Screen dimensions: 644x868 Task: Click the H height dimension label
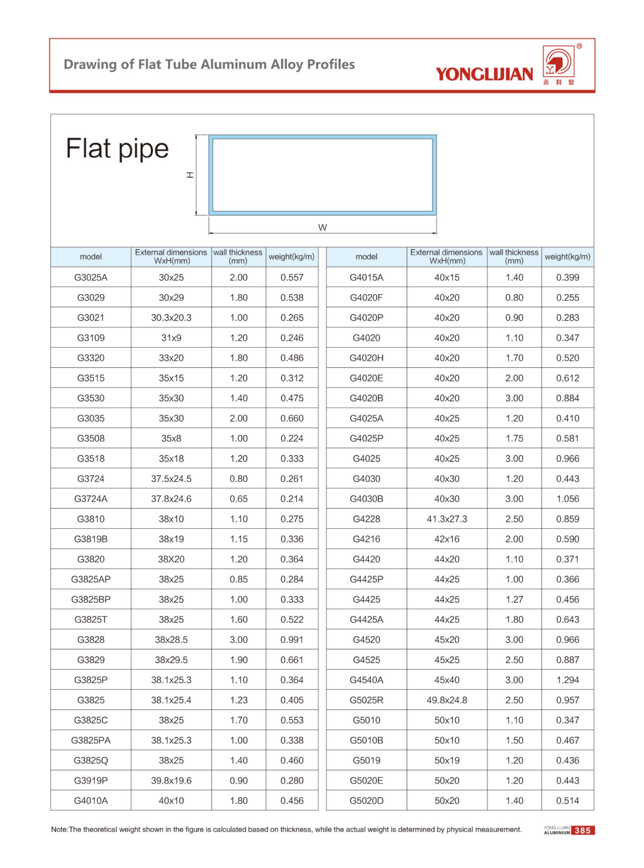click(x=190, y=174)
